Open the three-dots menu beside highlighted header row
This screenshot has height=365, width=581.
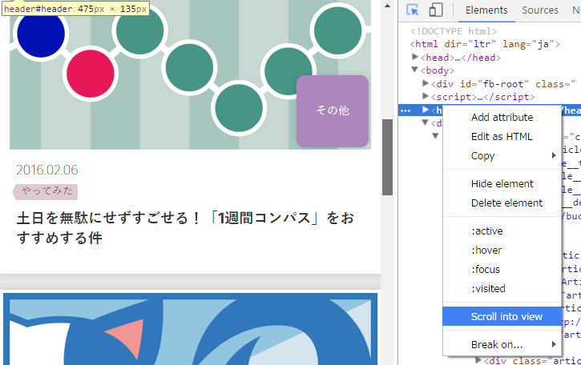coord(405,110)
